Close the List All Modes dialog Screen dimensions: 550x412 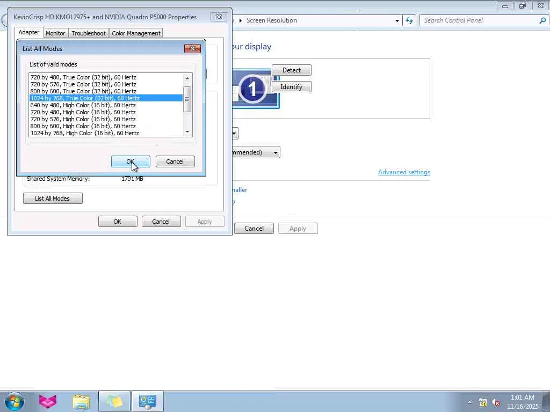[193, 49]
